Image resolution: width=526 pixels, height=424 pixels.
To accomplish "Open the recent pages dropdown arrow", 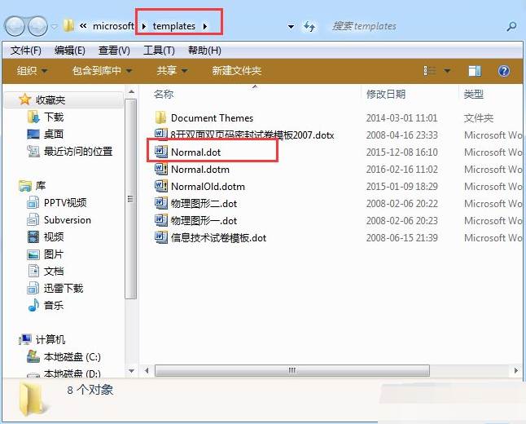I will pyautogui.click(x=55, y=26).
